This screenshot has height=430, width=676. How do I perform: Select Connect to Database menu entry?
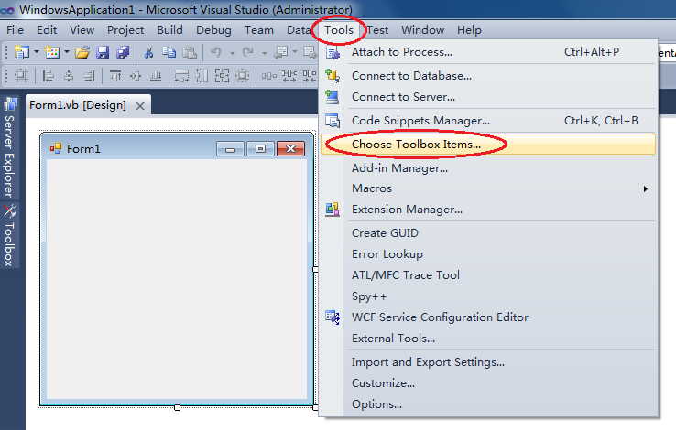pyautogui.click(x=488, y=76)
